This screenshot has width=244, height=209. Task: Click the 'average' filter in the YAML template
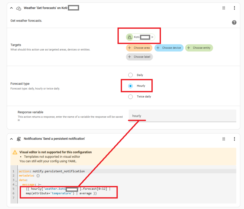(x=85, y=193)
